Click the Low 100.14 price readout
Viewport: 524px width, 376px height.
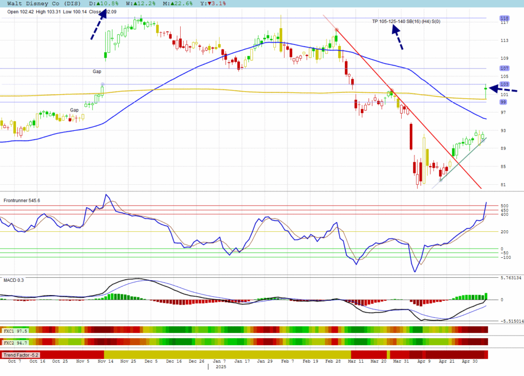coord(75,12)
